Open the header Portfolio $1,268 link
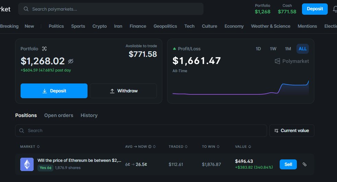This screenshot has width=337, height=182. point(263,9)
